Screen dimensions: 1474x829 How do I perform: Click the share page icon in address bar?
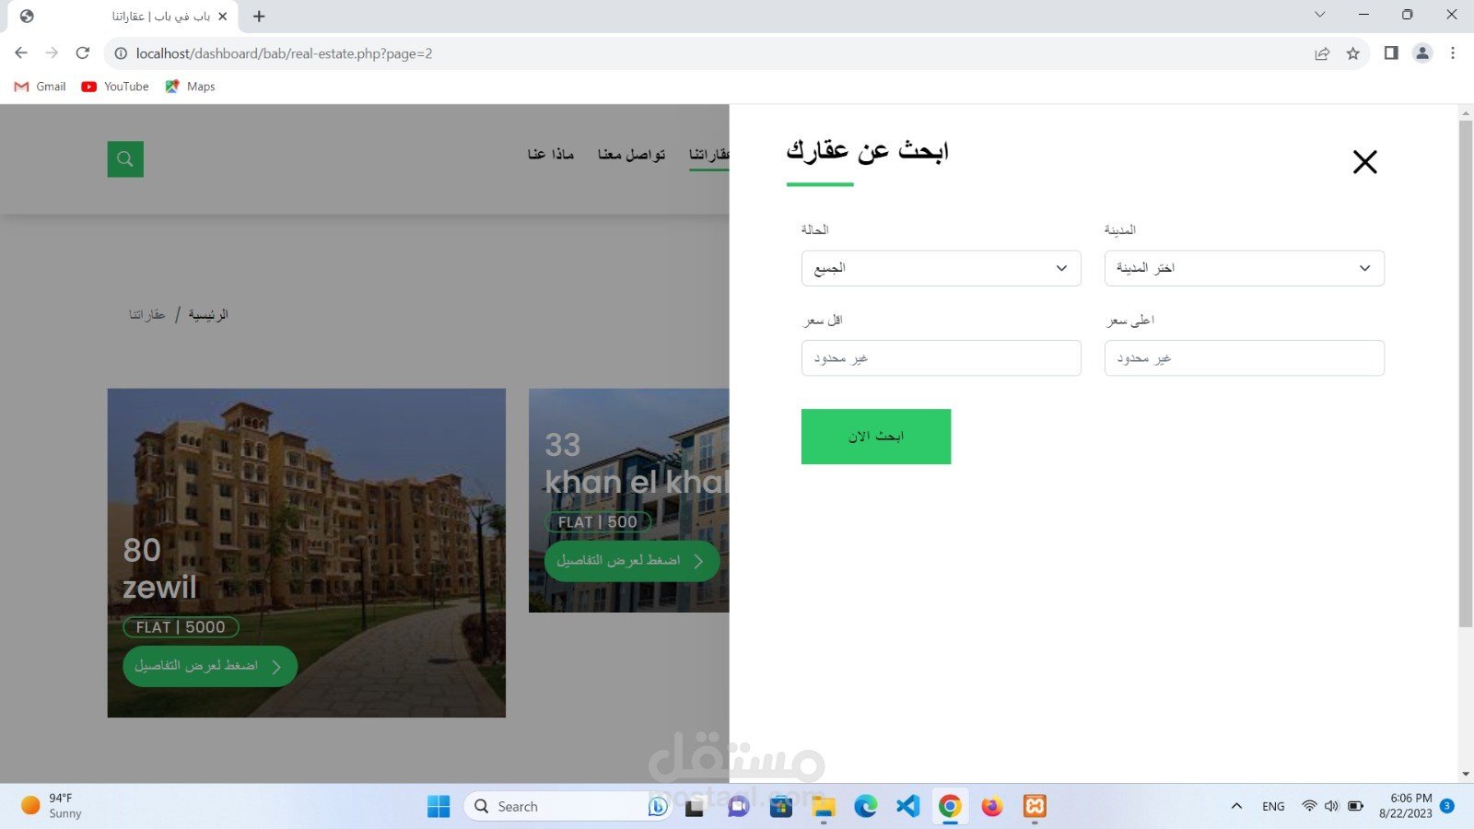tap(1322, 53)
